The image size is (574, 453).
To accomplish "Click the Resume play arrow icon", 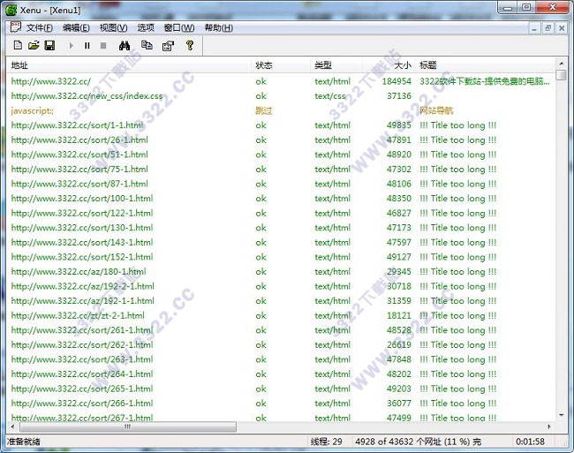I will tap(72, 45).
